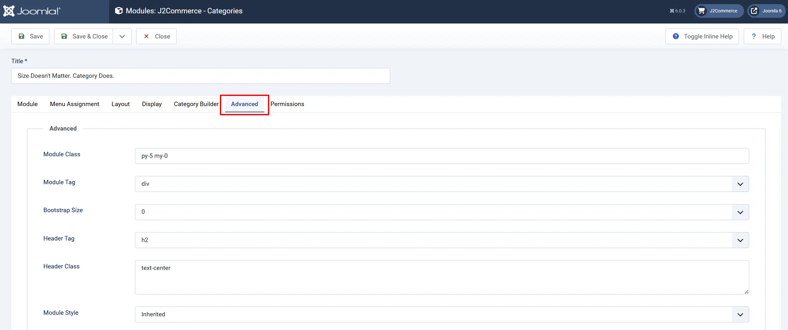Click the Title * label
The image size is (788, 330).
coord(19,61)
